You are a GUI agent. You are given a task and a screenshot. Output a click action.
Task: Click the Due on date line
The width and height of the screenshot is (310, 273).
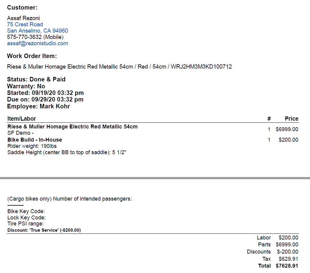(x=45, y=99)
